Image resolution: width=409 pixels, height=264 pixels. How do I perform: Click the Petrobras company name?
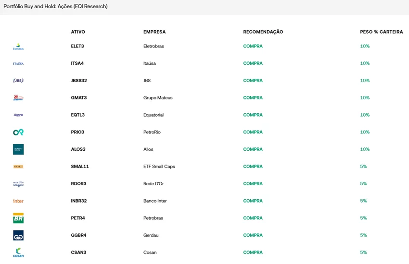[x=153, y=218]
